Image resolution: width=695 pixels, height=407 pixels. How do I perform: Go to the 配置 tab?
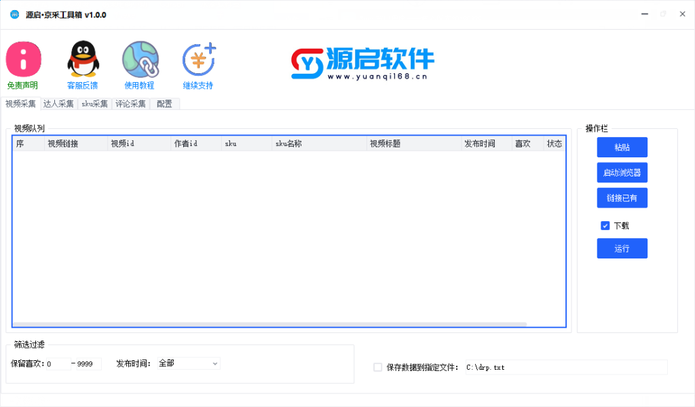click(164, 104)
